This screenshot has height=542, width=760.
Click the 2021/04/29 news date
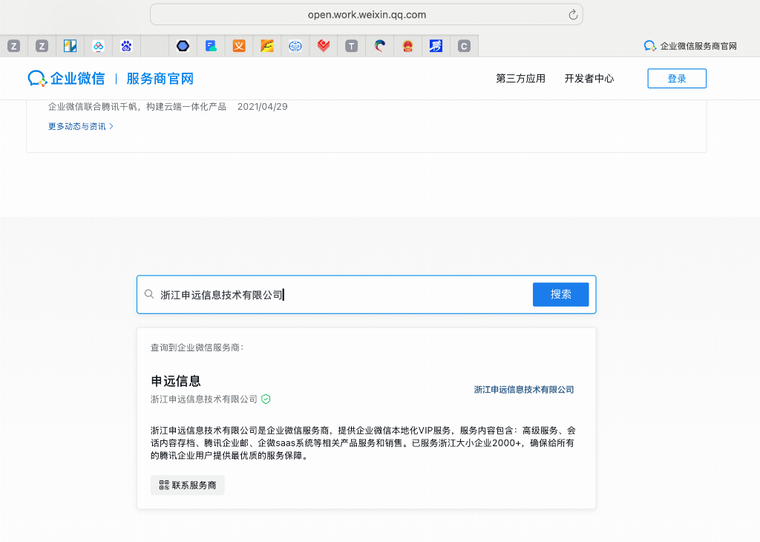click(262, 107)
